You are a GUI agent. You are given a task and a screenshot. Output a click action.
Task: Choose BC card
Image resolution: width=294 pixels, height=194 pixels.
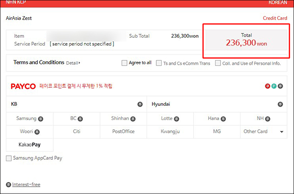coord(76,119)
